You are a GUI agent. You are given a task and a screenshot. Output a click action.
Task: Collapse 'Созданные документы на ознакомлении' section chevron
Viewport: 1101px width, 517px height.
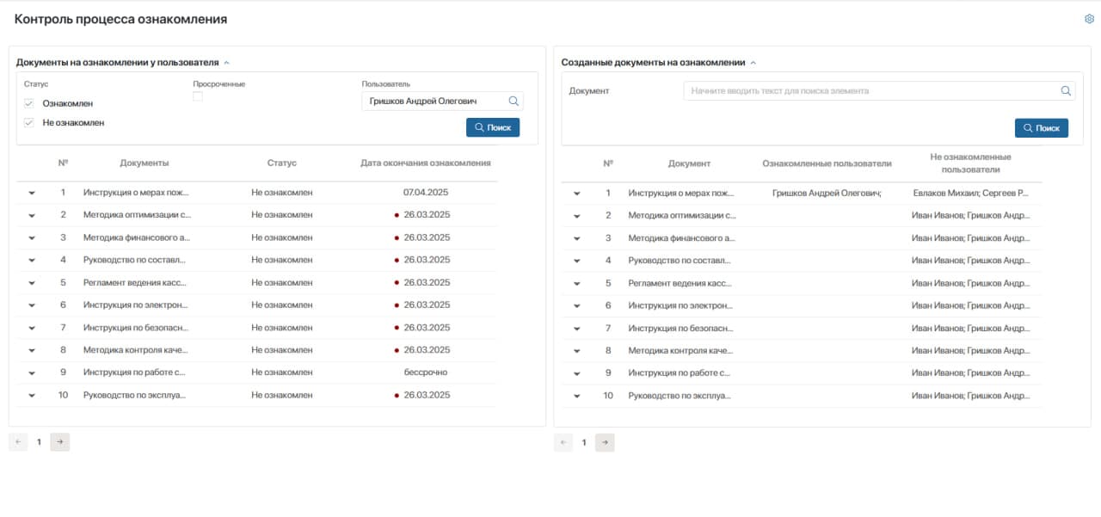(753, 63)
